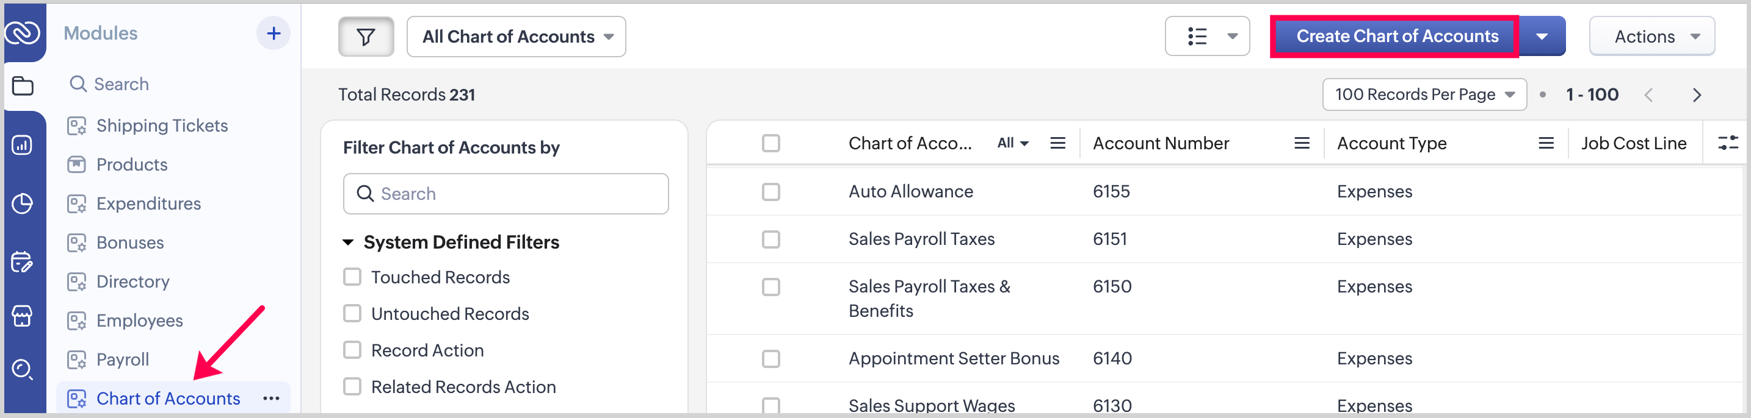Screen dimensions: 1751x418
Task: Click the filter search input field
Action: (506, 194)
